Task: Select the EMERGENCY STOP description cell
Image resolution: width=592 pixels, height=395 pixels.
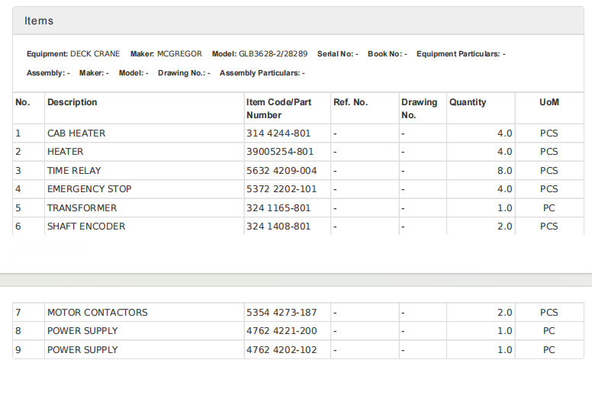Action: point(89,189)
